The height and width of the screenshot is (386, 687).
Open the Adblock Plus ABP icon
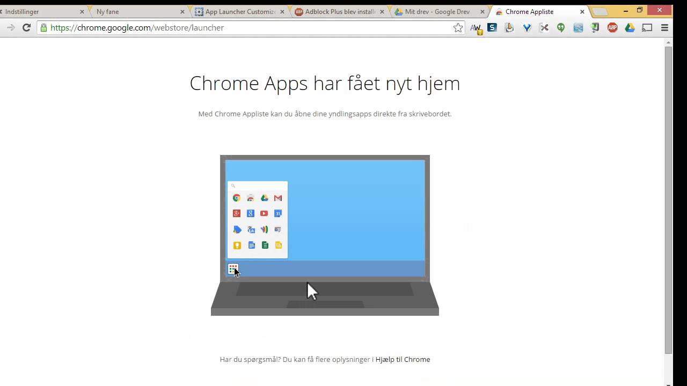(x=612, y=28)
